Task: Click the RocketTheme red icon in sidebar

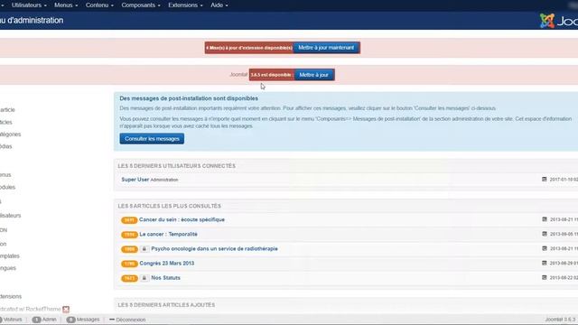Action: click(x=66, y=309)
